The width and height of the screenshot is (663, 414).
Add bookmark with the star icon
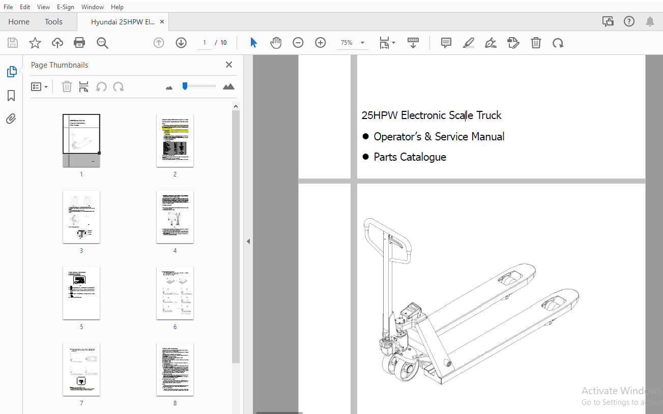point(35,43)
